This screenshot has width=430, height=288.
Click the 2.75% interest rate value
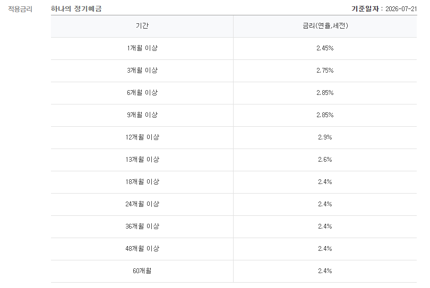pos(325,71)
